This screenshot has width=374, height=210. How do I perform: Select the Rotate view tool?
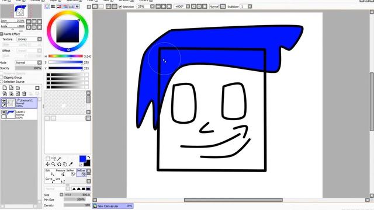pyautogui.click(x=59, y=164)
